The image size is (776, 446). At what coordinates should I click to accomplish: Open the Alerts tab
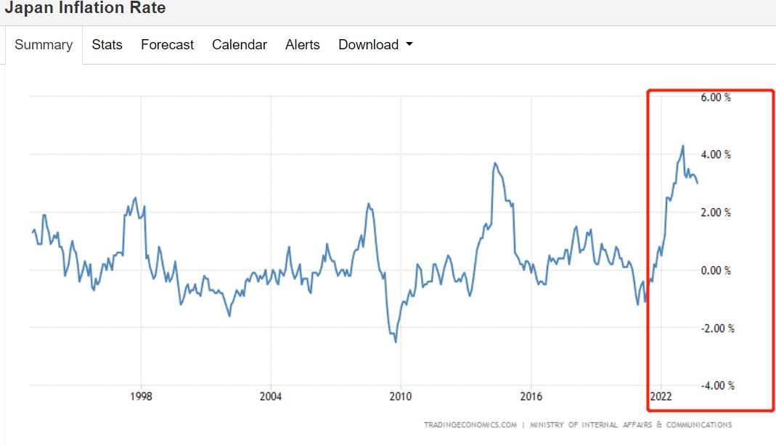[303, 45]
